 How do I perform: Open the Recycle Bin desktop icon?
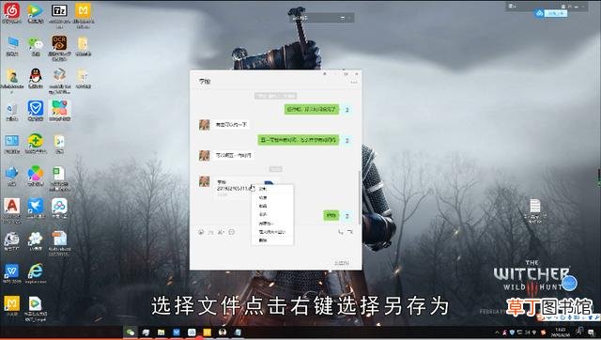click(x=11, y=112)
